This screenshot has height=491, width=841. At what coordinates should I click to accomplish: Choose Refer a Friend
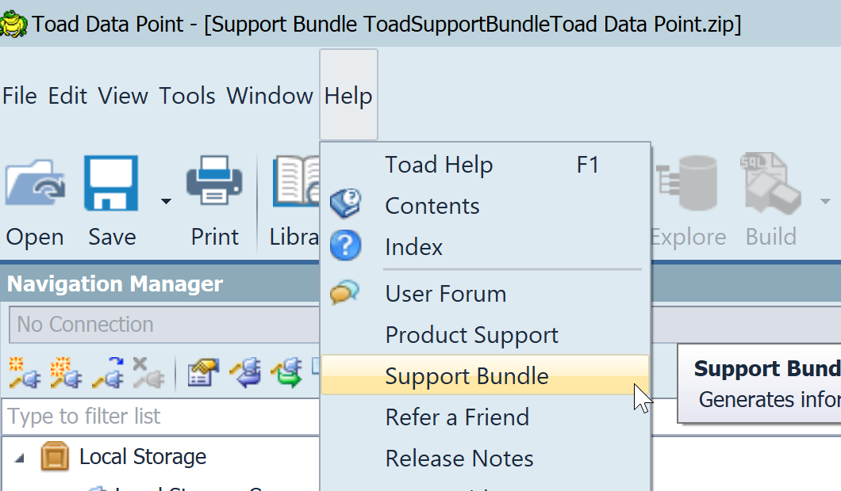[457, 417]
